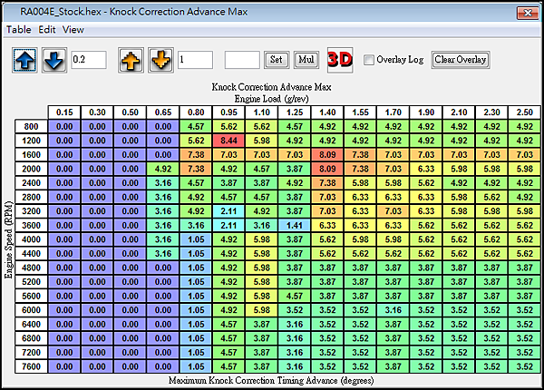The image size is (544, 390).
Task: Click the Set button
Action: point(277,60)
